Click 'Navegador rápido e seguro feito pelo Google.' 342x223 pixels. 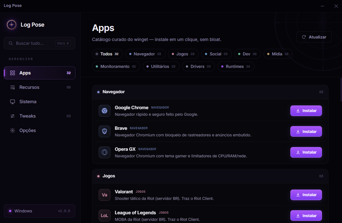[156, 114]
